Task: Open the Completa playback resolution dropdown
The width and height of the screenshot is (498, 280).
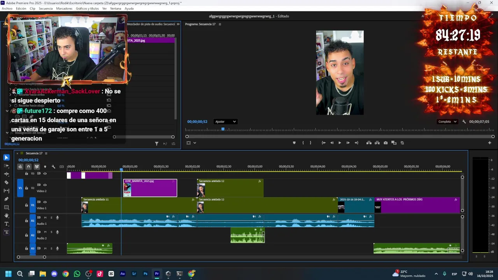Action: [447, 122]
